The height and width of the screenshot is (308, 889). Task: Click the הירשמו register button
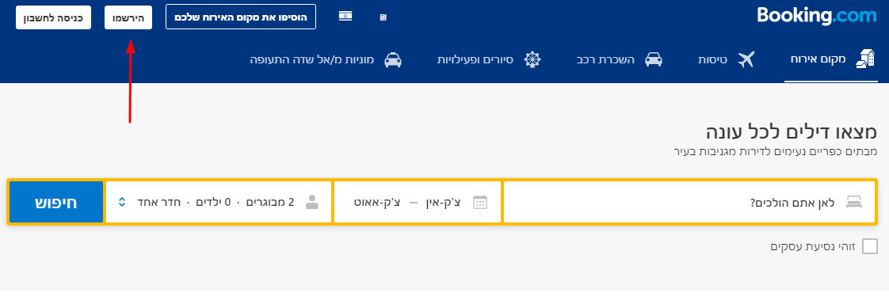tap(128, 17)
